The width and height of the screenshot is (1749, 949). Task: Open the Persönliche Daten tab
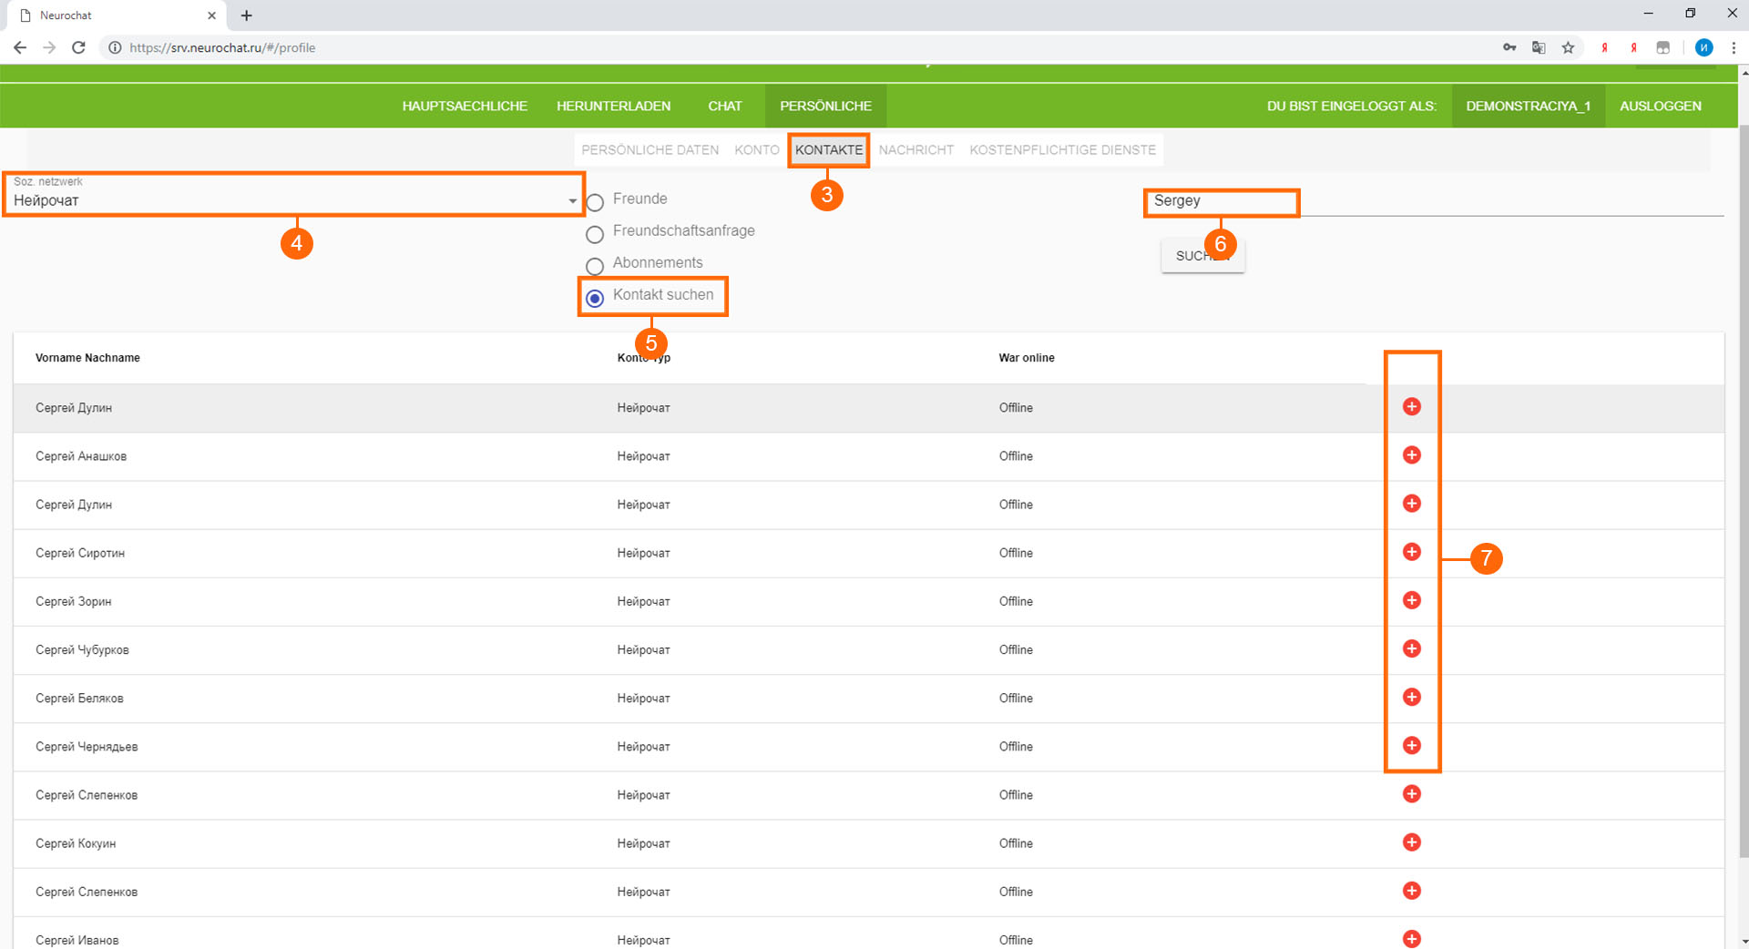649,150
